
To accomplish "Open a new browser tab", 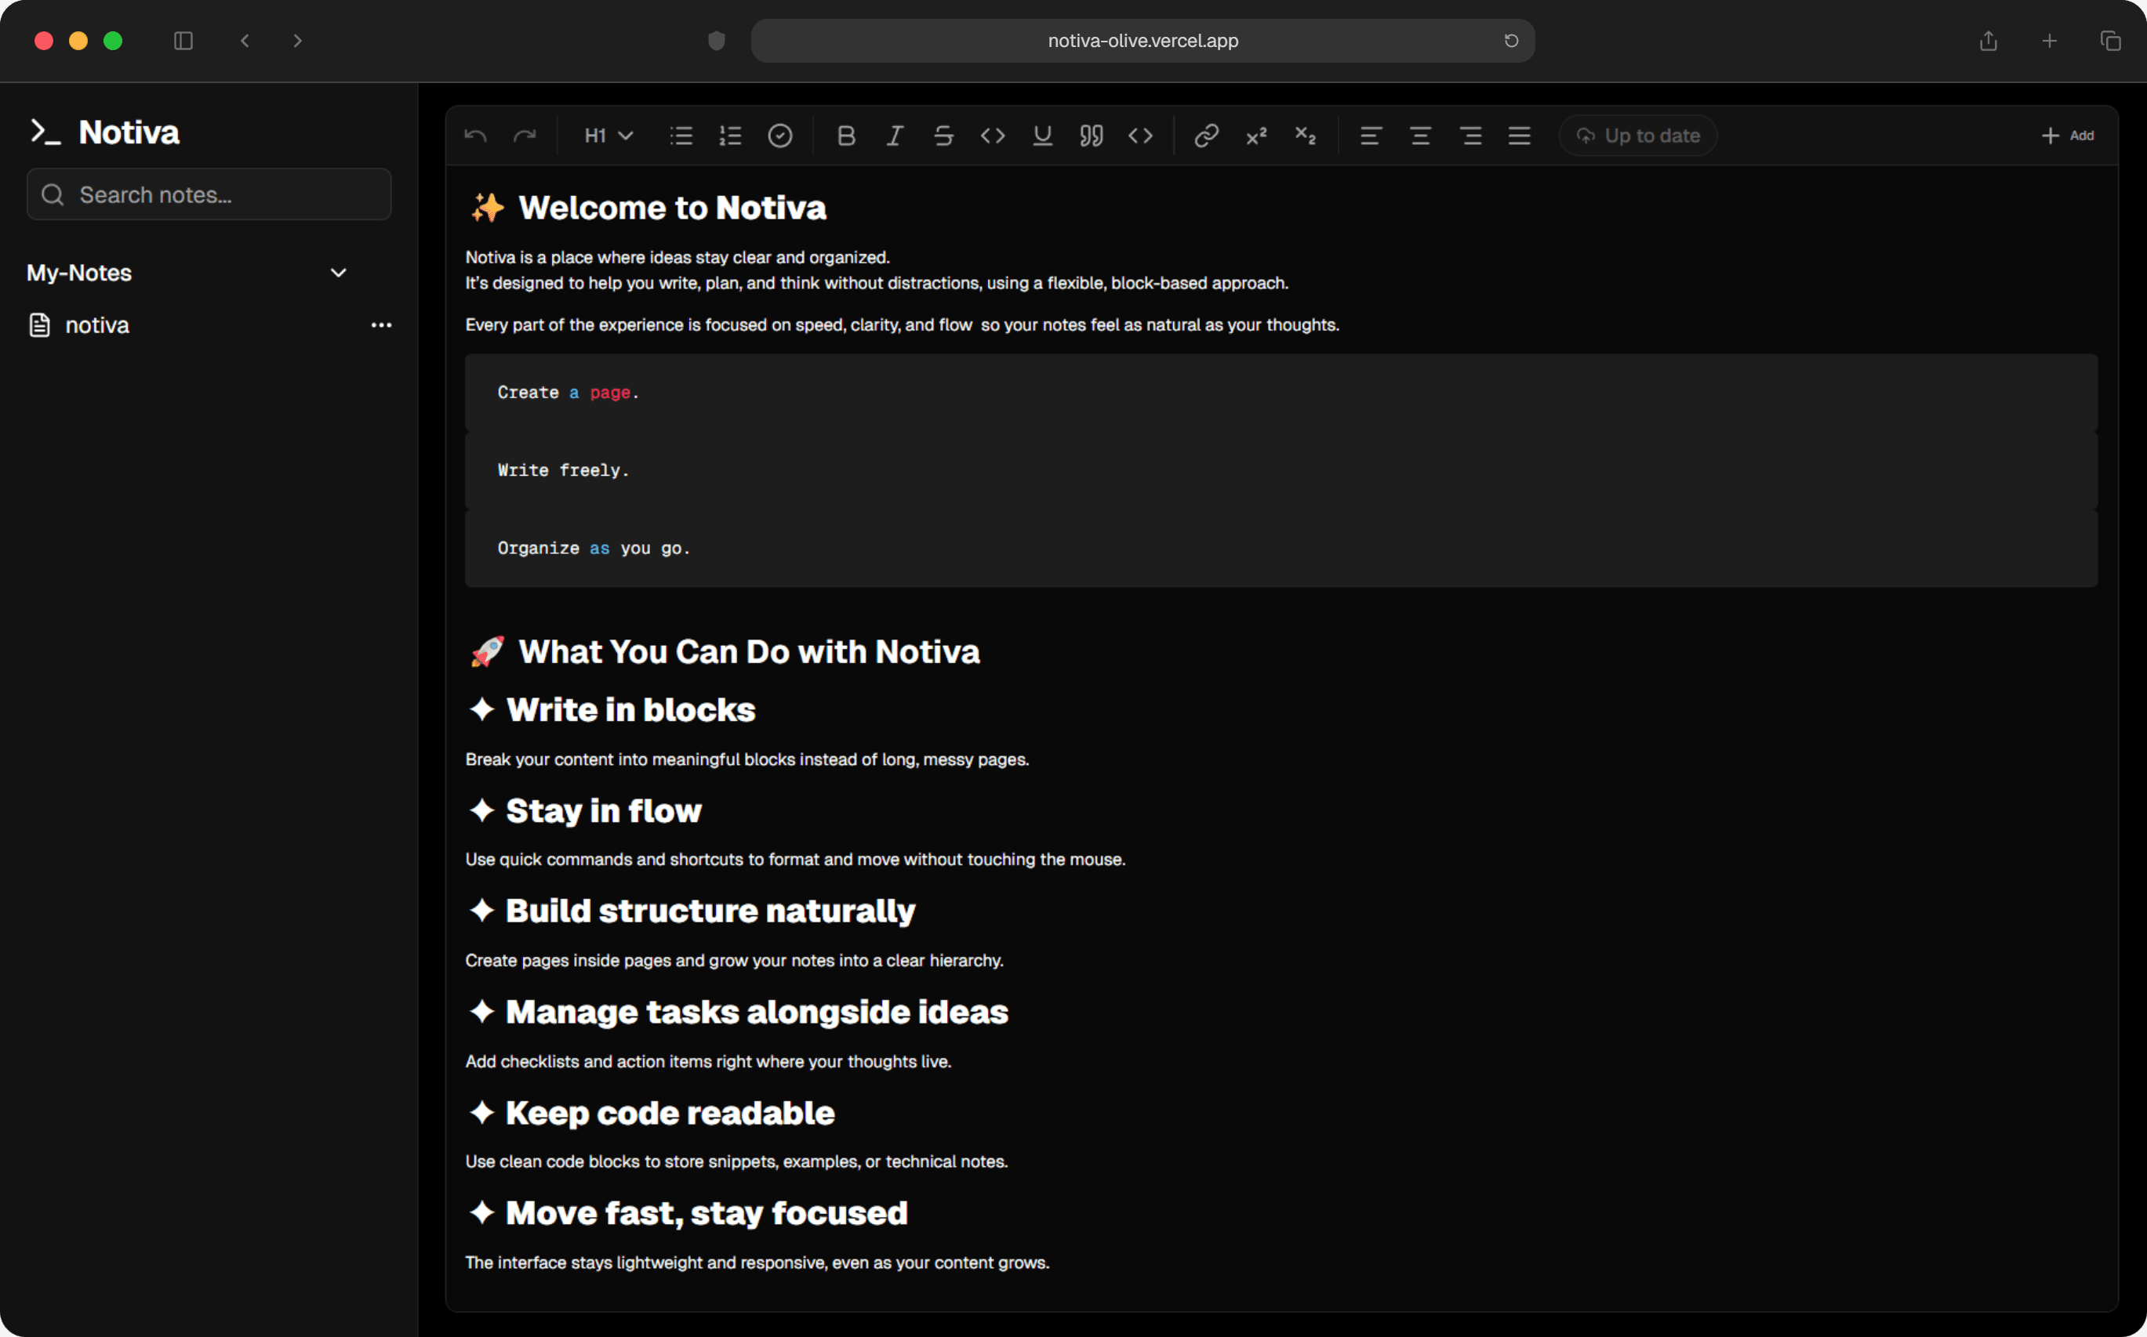I will point(2049,41).
